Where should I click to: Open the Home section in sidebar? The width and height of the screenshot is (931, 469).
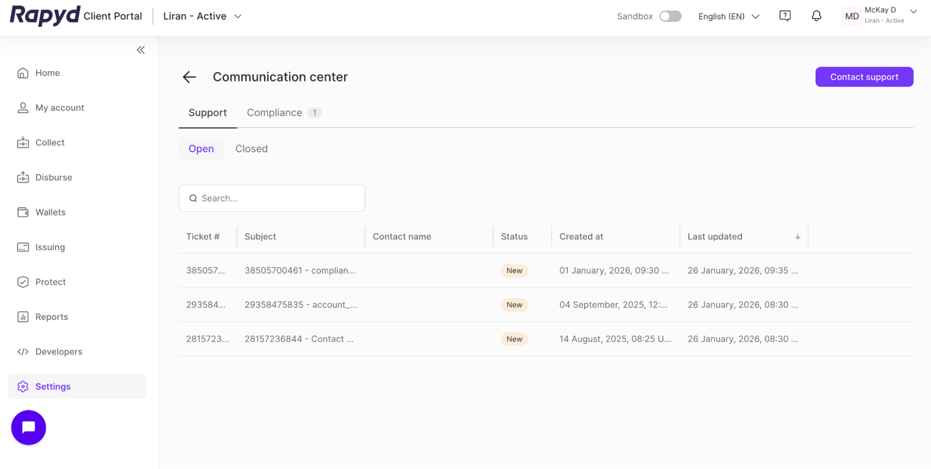(47, 73)
